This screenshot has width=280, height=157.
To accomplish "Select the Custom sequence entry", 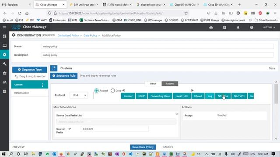I will 30,85.
